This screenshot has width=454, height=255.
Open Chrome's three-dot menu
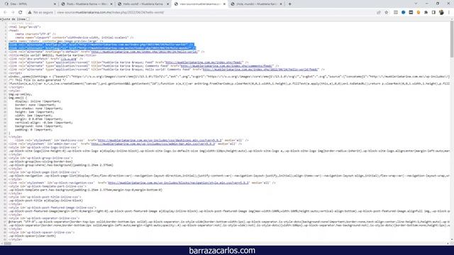449,13
